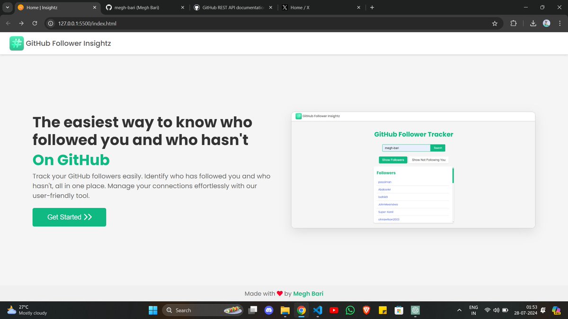
Task: Open Brave browser from the taskbar
Action: 366,310
